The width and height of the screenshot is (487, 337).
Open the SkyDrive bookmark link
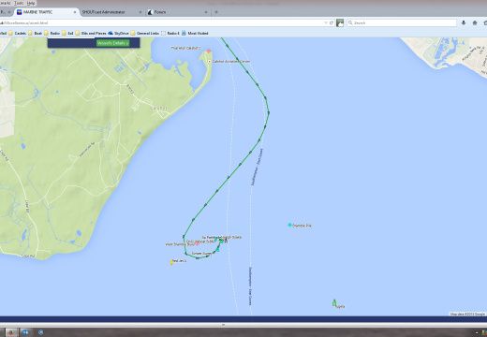[118, 33]
